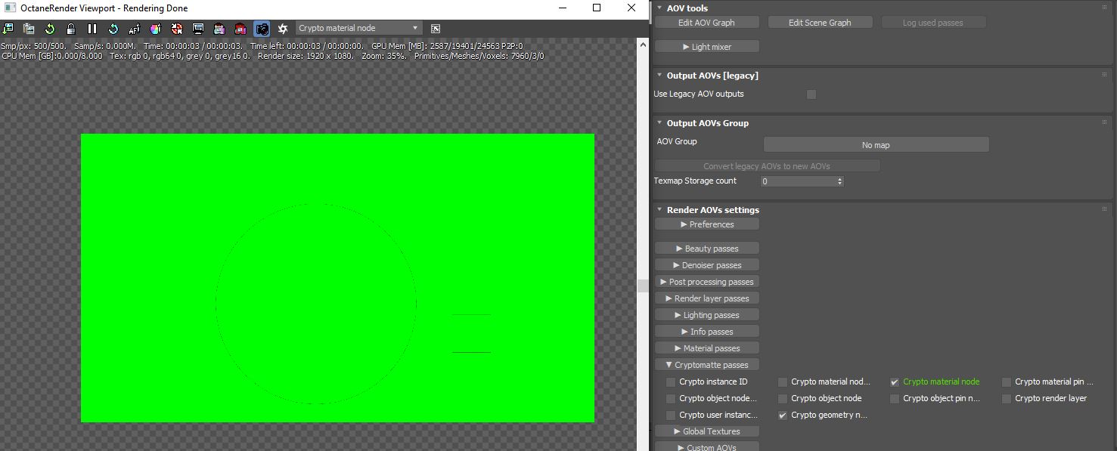Pause the render with the pause icon
Viewport: 1117px width, 451px height.
pyautogui.click(x=92, y=29)
